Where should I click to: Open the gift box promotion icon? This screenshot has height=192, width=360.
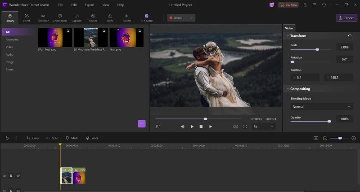pyautogui.click(x=272, y=5)
